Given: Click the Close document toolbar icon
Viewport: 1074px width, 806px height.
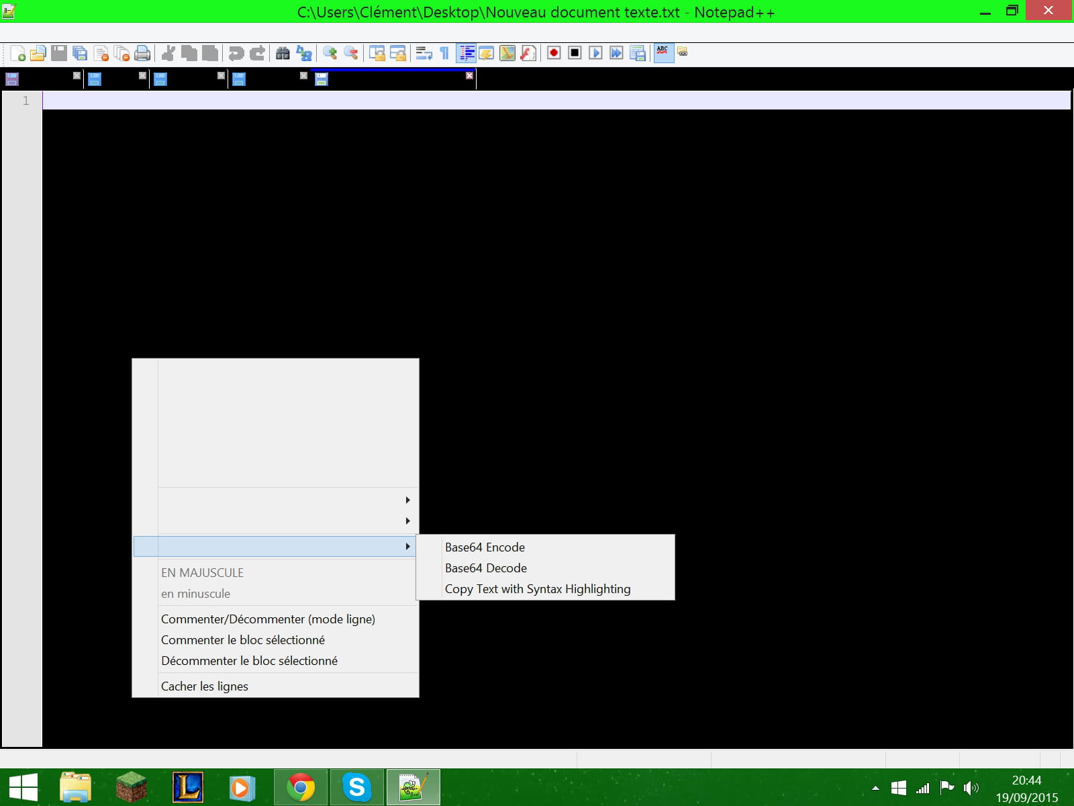Looking at the screenshot, I should [x=101, y=53].
